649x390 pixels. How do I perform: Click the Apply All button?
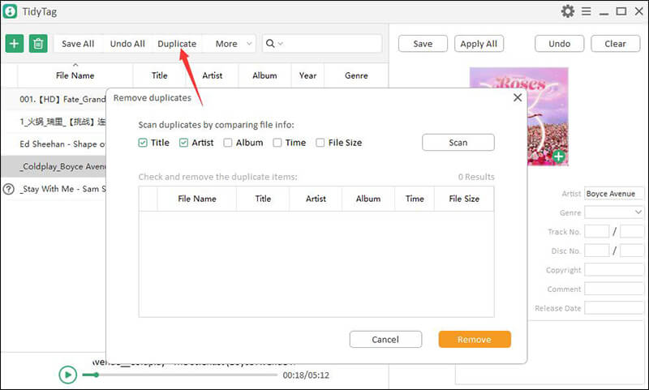tap(479, 44)
